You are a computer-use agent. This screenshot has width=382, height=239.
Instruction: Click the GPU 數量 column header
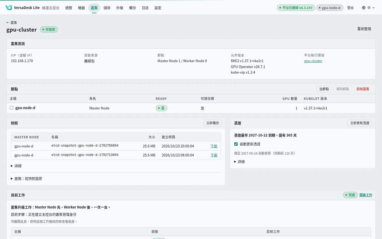coord(290,99)
